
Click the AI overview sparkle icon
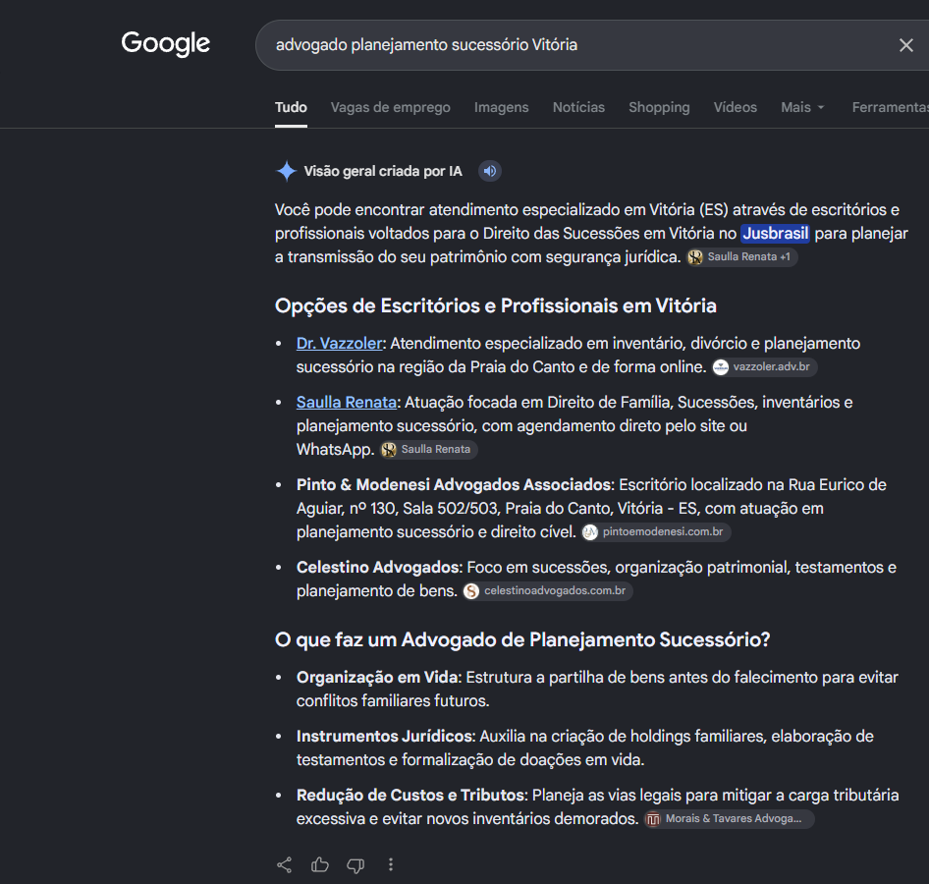pos(286,171)
